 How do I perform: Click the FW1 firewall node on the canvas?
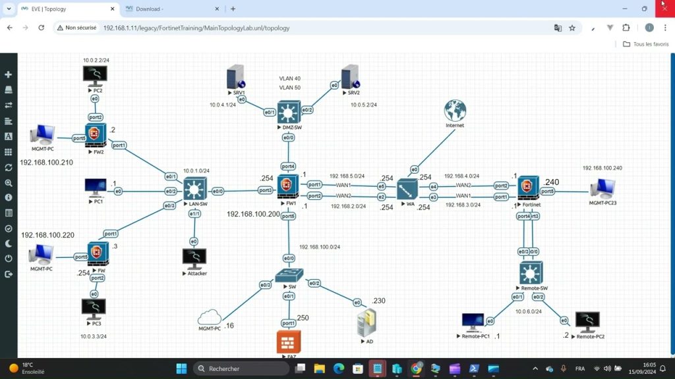point(288,186)
